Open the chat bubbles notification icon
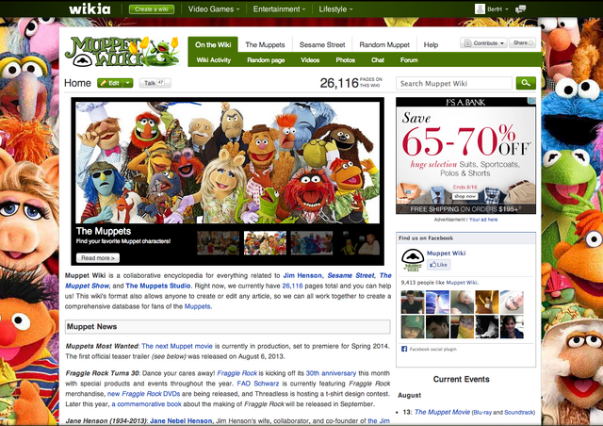 pos(521,8)
